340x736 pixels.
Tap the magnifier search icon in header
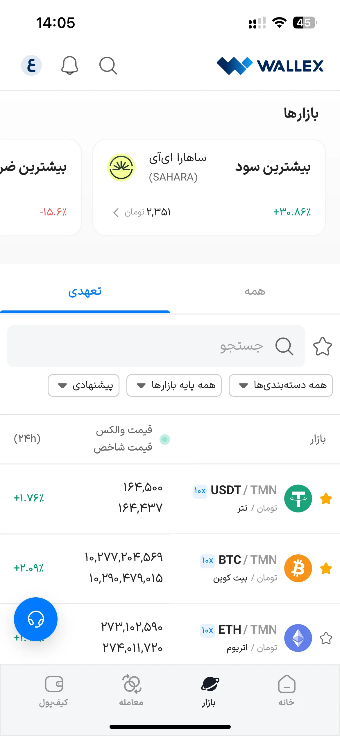(x=108, y=65)
